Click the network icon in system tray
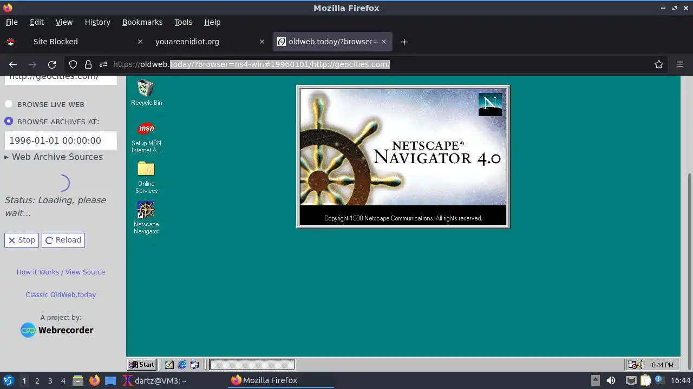This screenshot has width=693, height=389. click(x=631, y=380)
